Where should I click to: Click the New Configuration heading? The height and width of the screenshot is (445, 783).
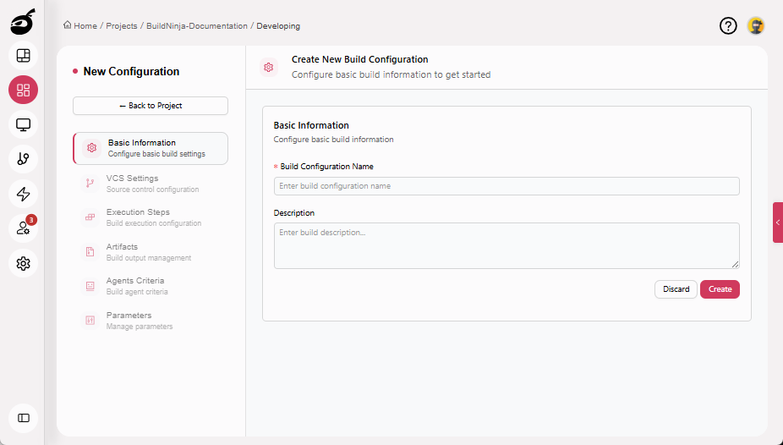click(131, 71)
